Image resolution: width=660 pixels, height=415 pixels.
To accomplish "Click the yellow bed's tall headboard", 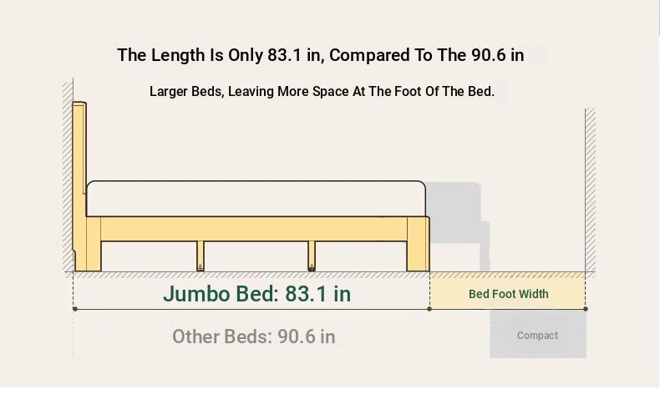I will point(79,167).
